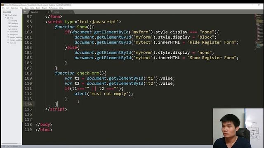Click the FOLDERS sidebar heading
This screenshot has width=264, height=148.
coord(7,12)
